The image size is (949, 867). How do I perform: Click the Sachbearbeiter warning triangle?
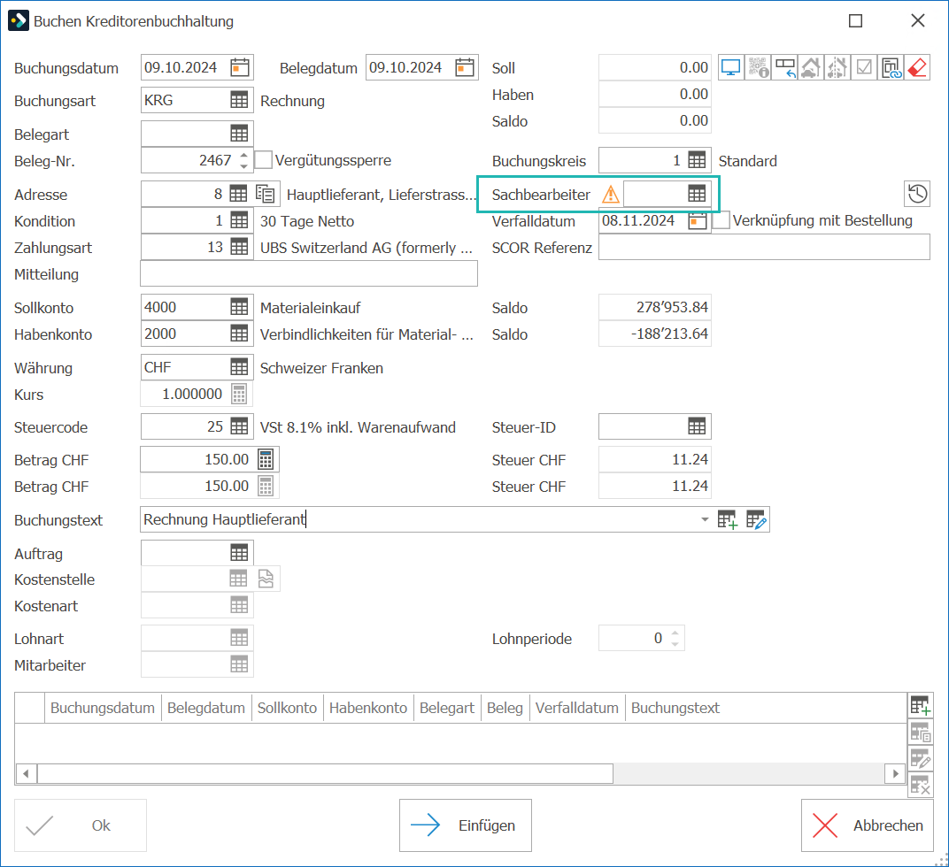611,195
